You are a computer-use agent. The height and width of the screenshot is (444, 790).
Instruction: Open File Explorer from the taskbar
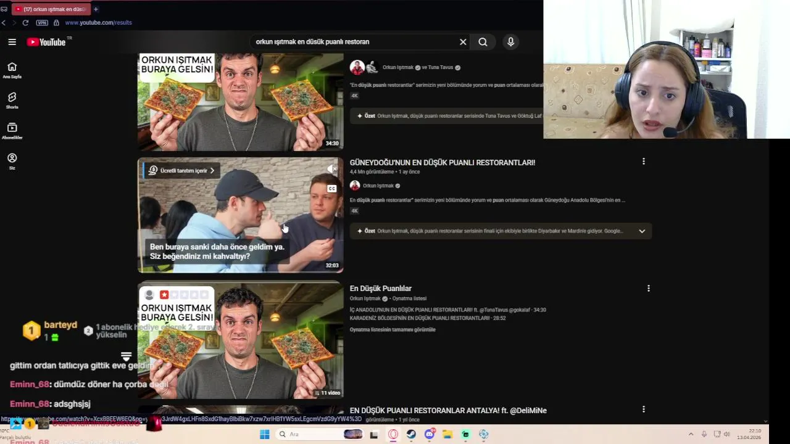(447, 434)
